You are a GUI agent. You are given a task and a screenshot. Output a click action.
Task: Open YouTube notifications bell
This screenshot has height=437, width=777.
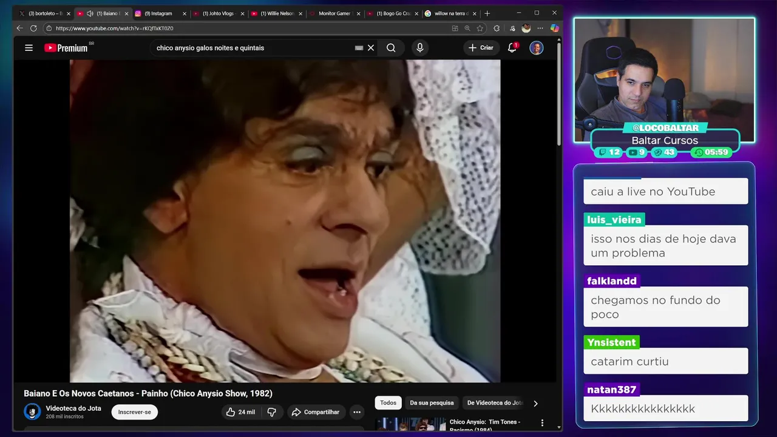point(512,48)
